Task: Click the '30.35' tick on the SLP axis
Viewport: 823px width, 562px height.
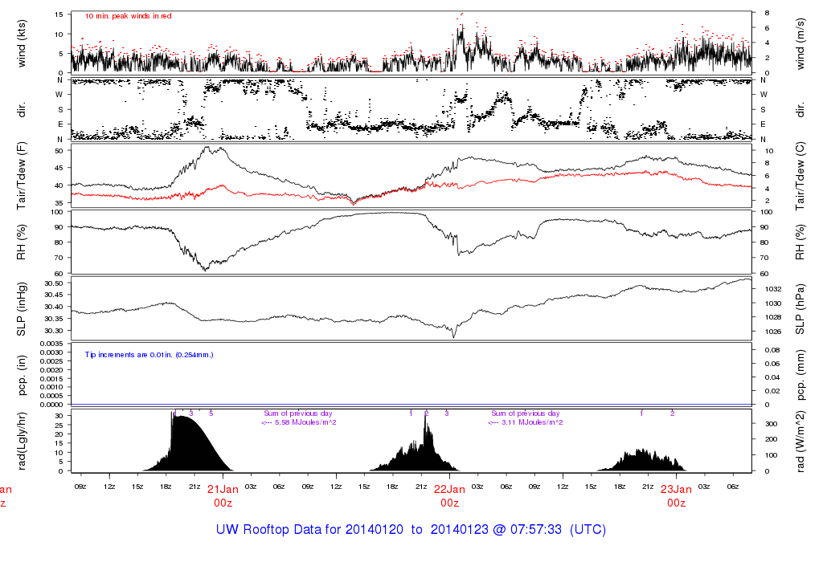Action: pyautogui.click(x=54, y=320)
